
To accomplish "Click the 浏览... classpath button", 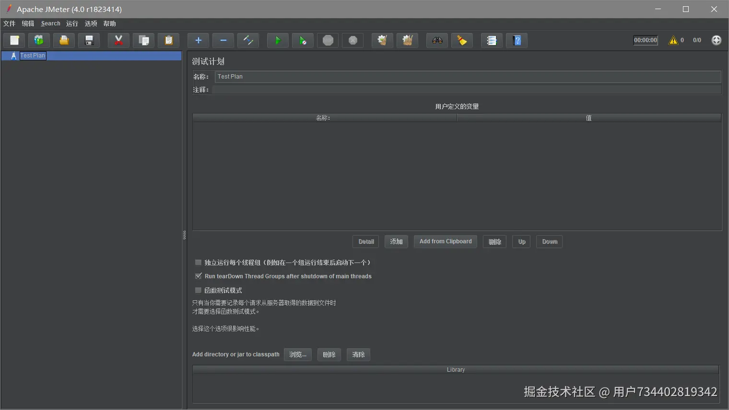I will (298, 354).
